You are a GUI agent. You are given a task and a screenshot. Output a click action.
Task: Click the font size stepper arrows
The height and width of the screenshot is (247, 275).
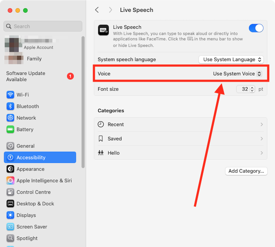tap(252, 89)
